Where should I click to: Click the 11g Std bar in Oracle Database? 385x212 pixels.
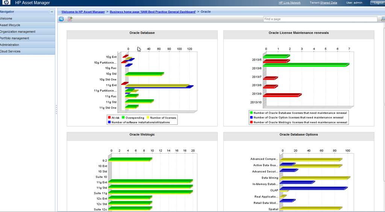(x=139, y=101)
